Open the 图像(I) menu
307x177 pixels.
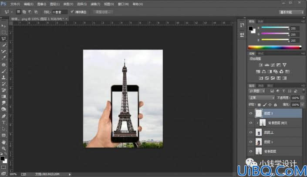(42, 4)
